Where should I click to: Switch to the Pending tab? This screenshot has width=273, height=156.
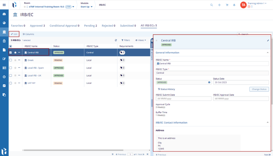[90, 26]
